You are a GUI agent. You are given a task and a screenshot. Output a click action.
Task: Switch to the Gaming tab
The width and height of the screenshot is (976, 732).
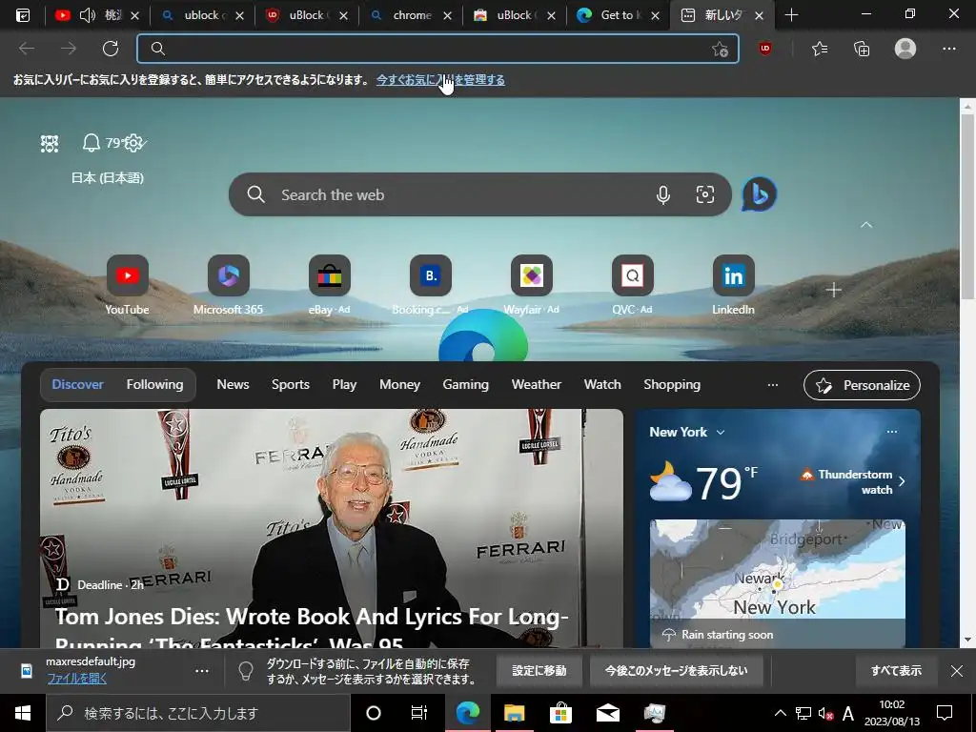[x=465, y=385]
